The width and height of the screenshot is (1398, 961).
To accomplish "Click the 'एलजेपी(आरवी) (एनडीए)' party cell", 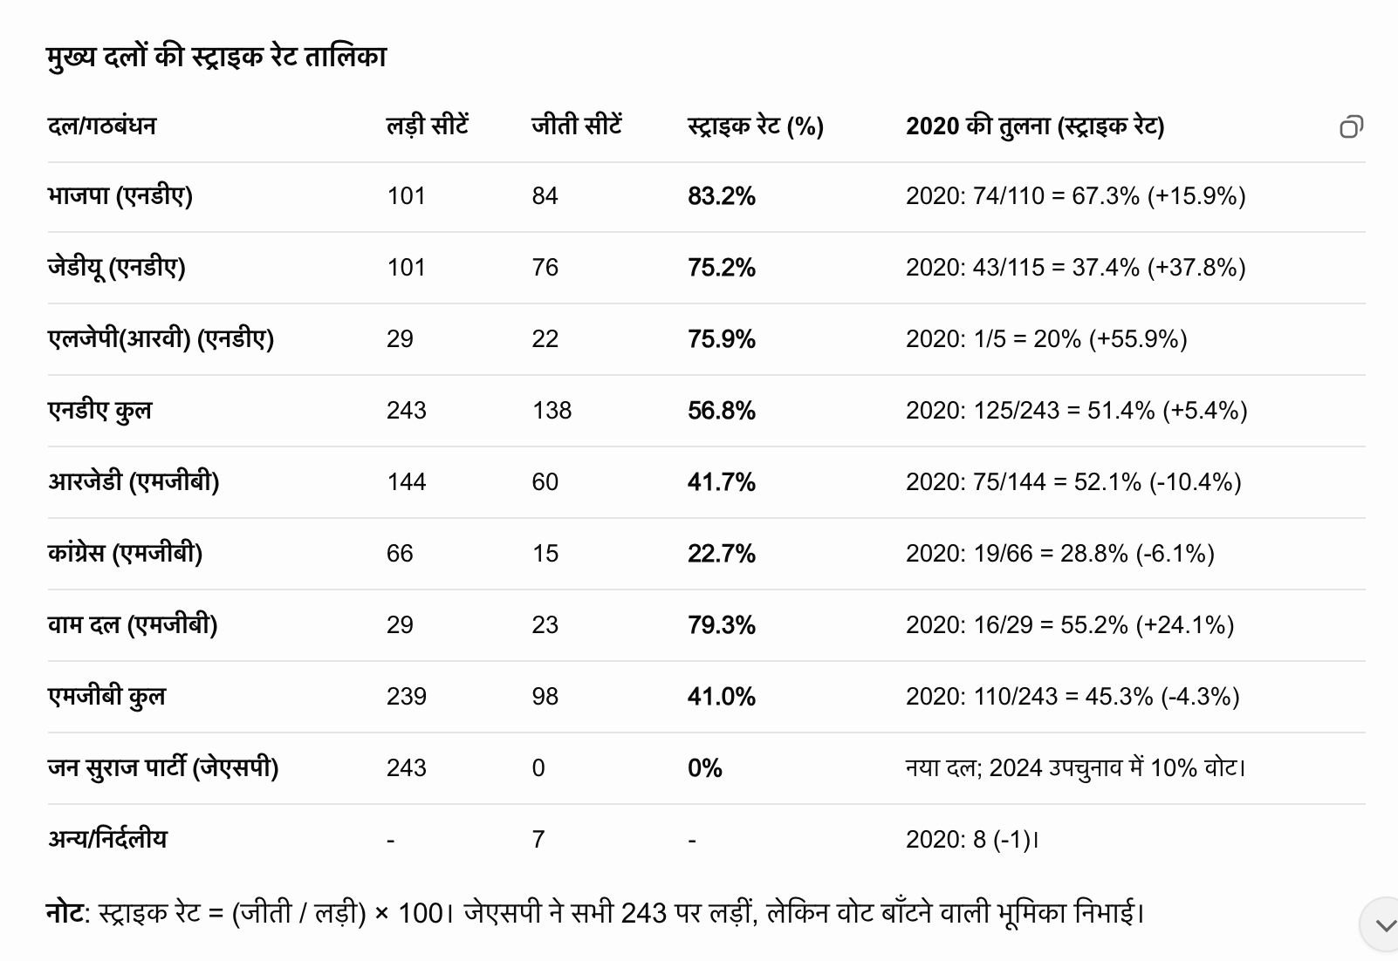I will tap(161, 338).
